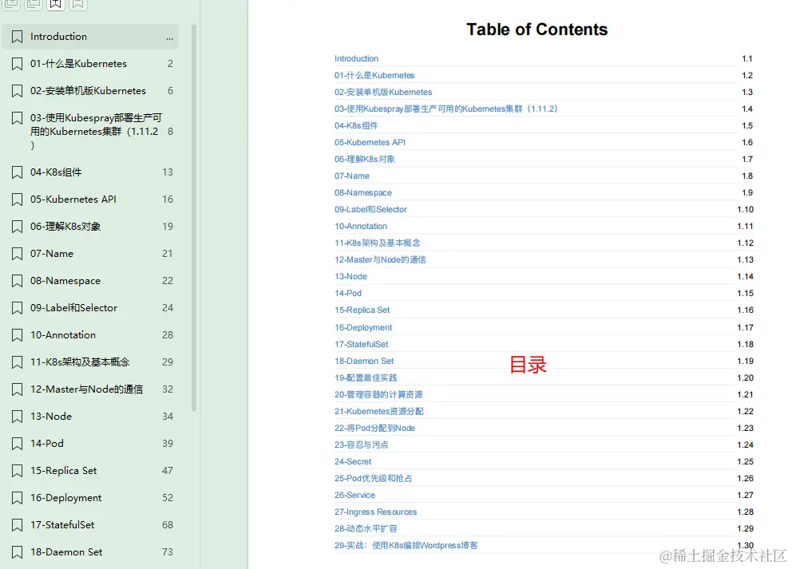Open the 03-使用Kubespray部署 contents link
792x569 pixels.
click(x=445, y=109)
